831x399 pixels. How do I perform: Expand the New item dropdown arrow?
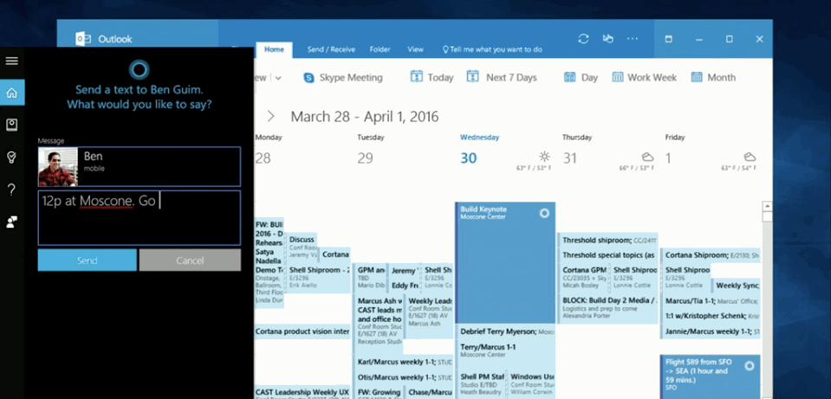tap(278, 78)
